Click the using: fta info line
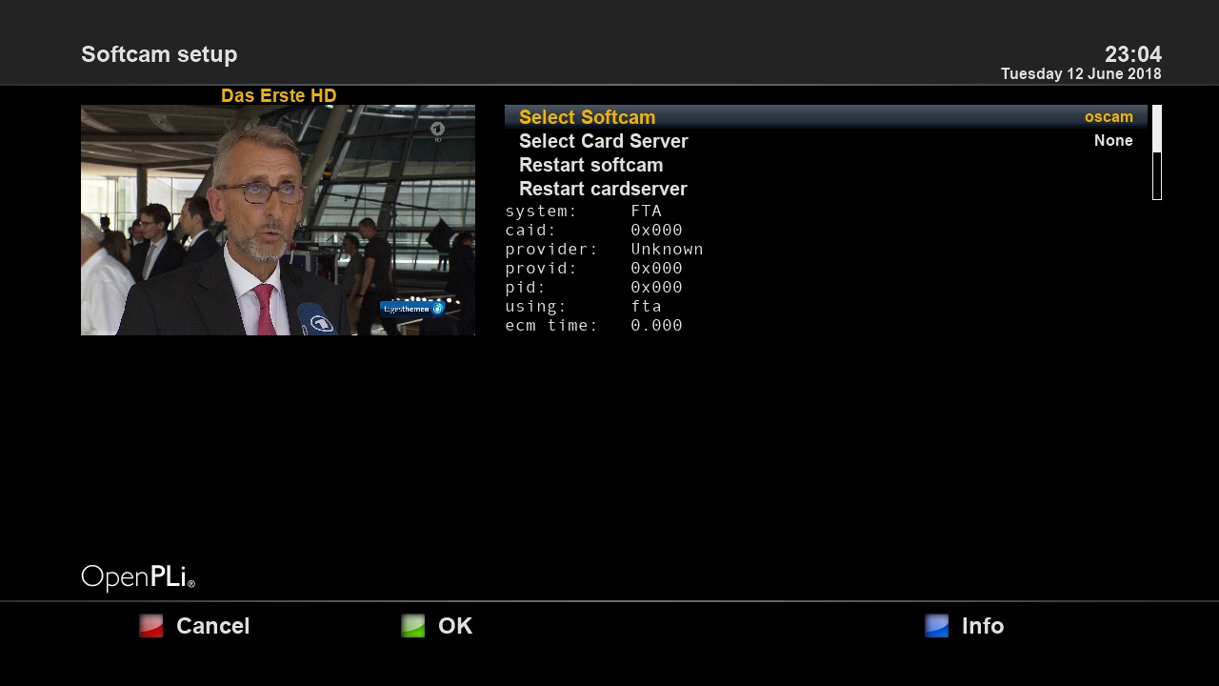 [x=583, y=306]
